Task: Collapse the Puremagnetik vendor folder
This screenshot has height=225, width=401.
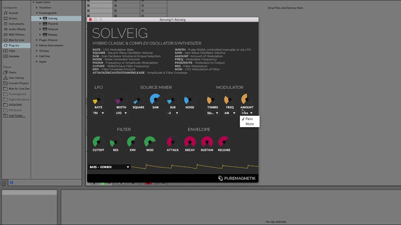Action: tap(37, 13)
